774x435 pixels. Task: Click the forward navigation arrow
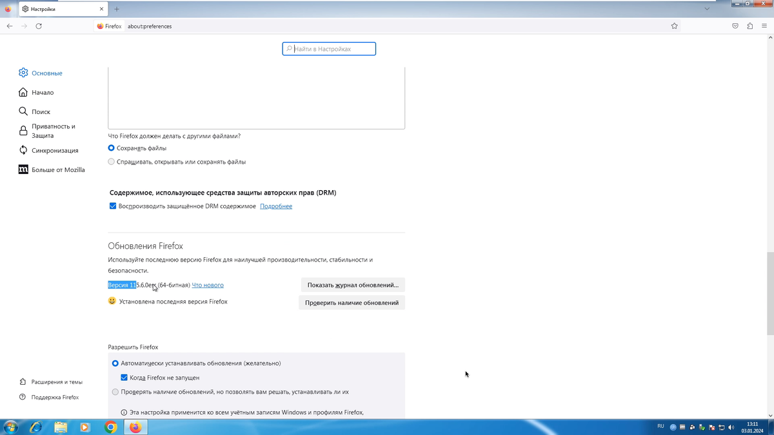pos(24,26)
